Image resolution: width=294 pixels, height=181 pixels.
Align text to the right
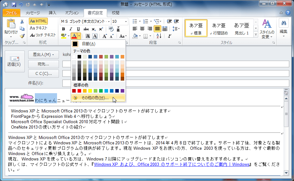(x=150, y=29)
